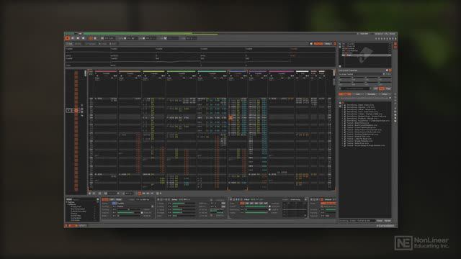Click the orange button in Instrument Properties header
The height and width of the screenshot is (259, 461).
390,71
